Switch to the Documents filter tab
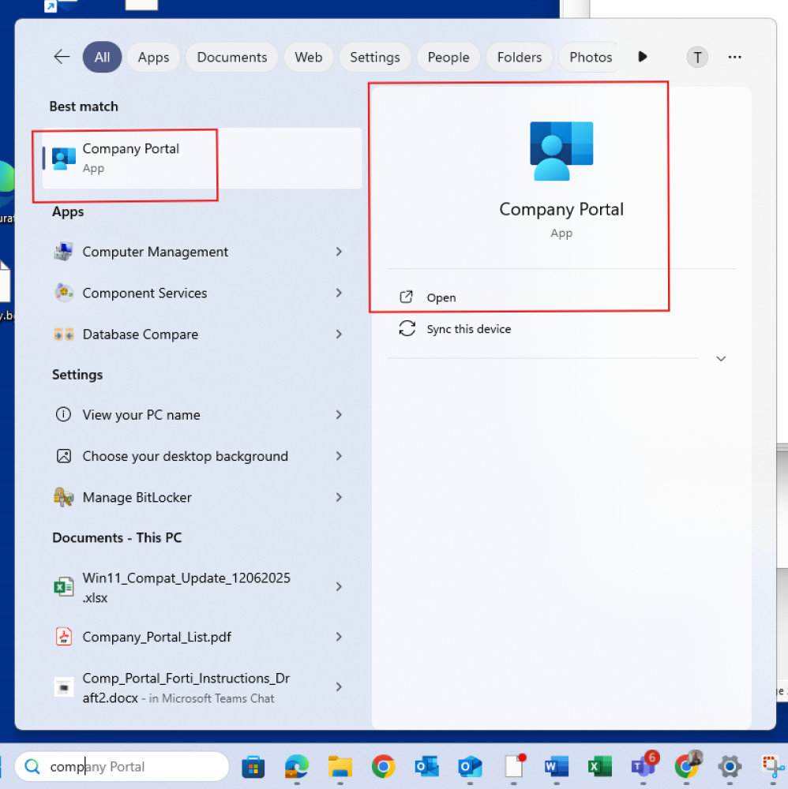Viewport: 788px width, 789px height. [x=232, y=57]
